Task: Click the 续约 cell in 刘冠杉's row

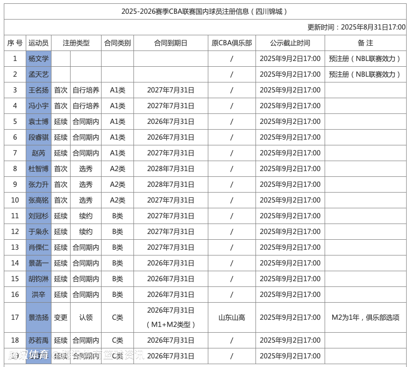Action: (x=86, y=216)
